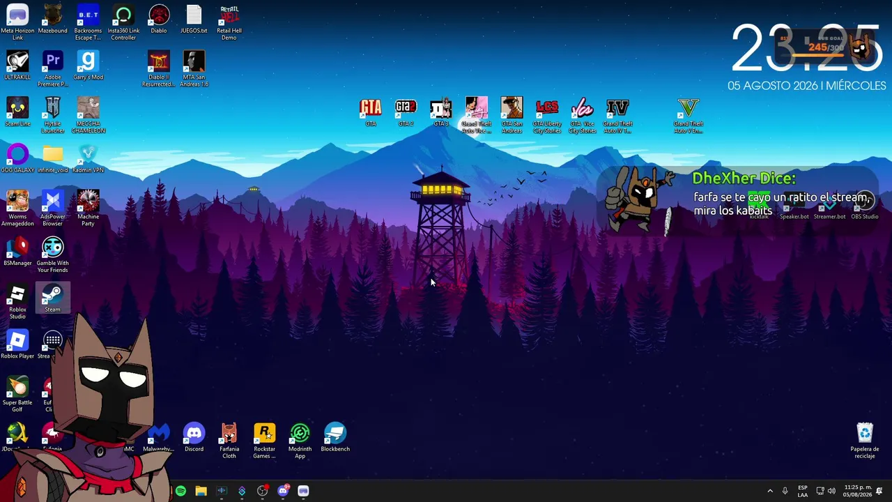Select the GTA 2 shortcut
This screenshot has width=892, height=502.
coord(406,112)
